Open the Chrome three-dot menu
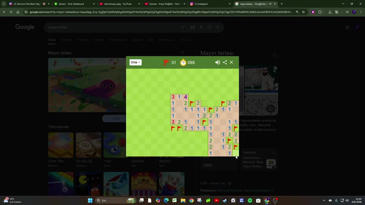365x205 pixels. click(361, 12)
